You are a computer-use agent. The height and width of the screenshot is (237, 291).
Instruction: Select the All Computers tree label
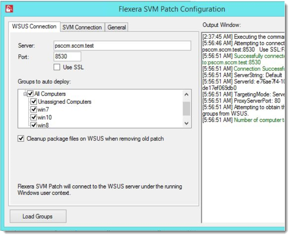point(50,94)
